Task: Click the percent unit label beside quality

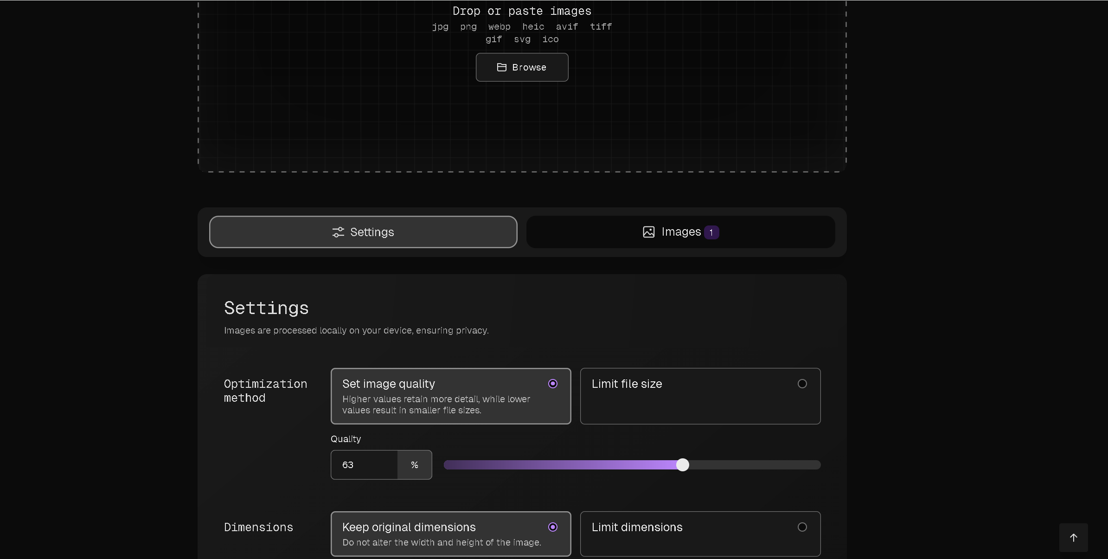Action: click(415, 465)
